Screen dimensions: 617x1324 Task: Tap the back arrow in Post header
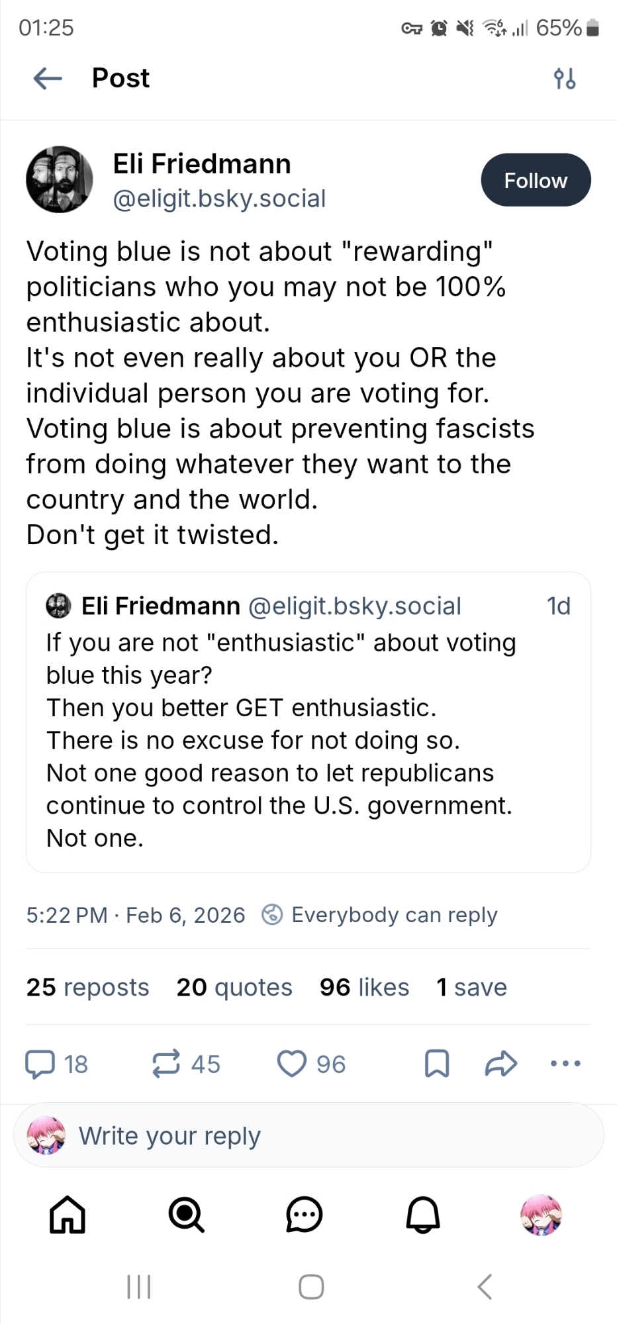pyautogui.click(x=48, y=78)
